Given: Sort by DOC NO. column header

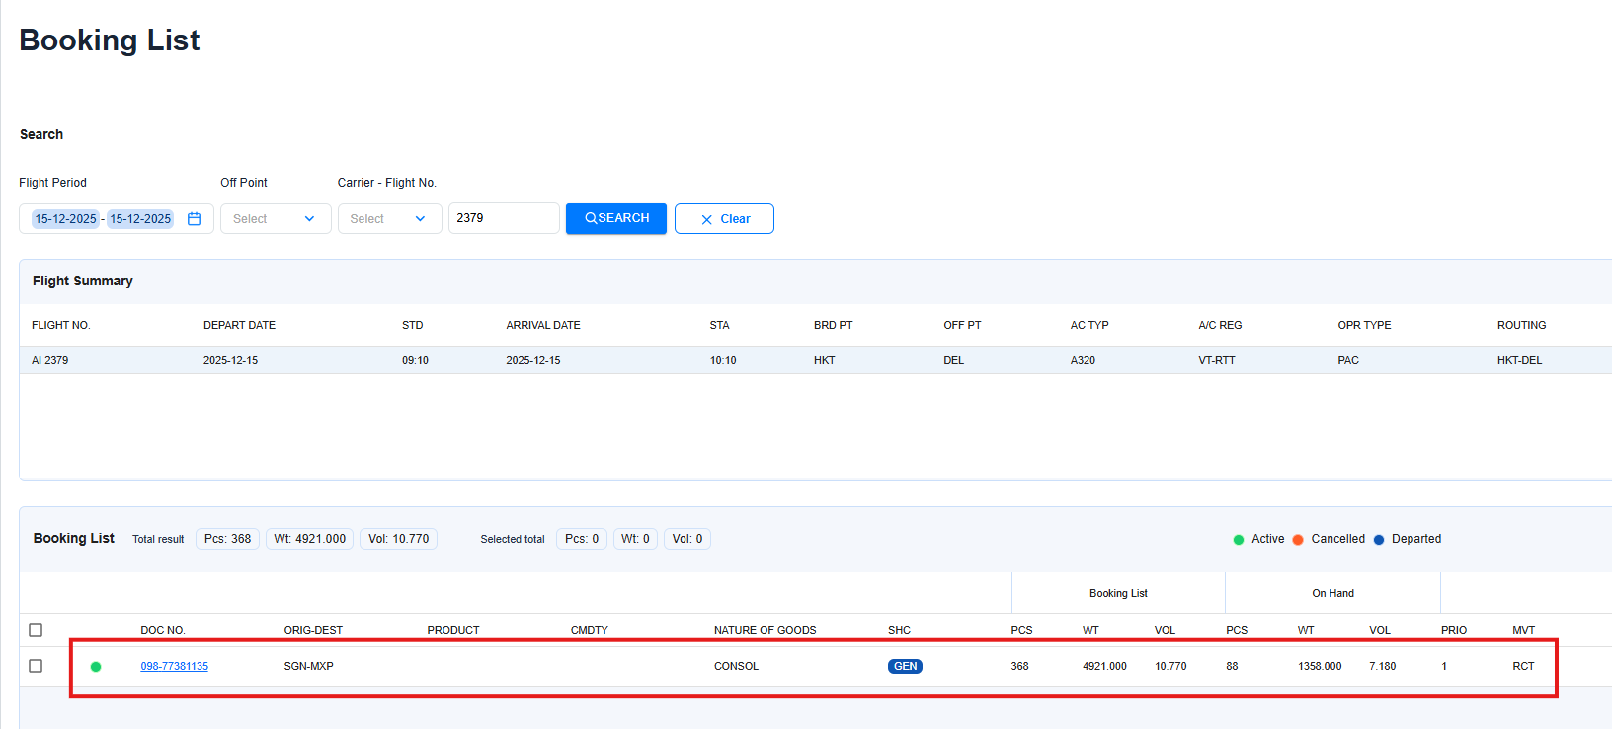Looking at the screenshot, I should pos(163,630).
